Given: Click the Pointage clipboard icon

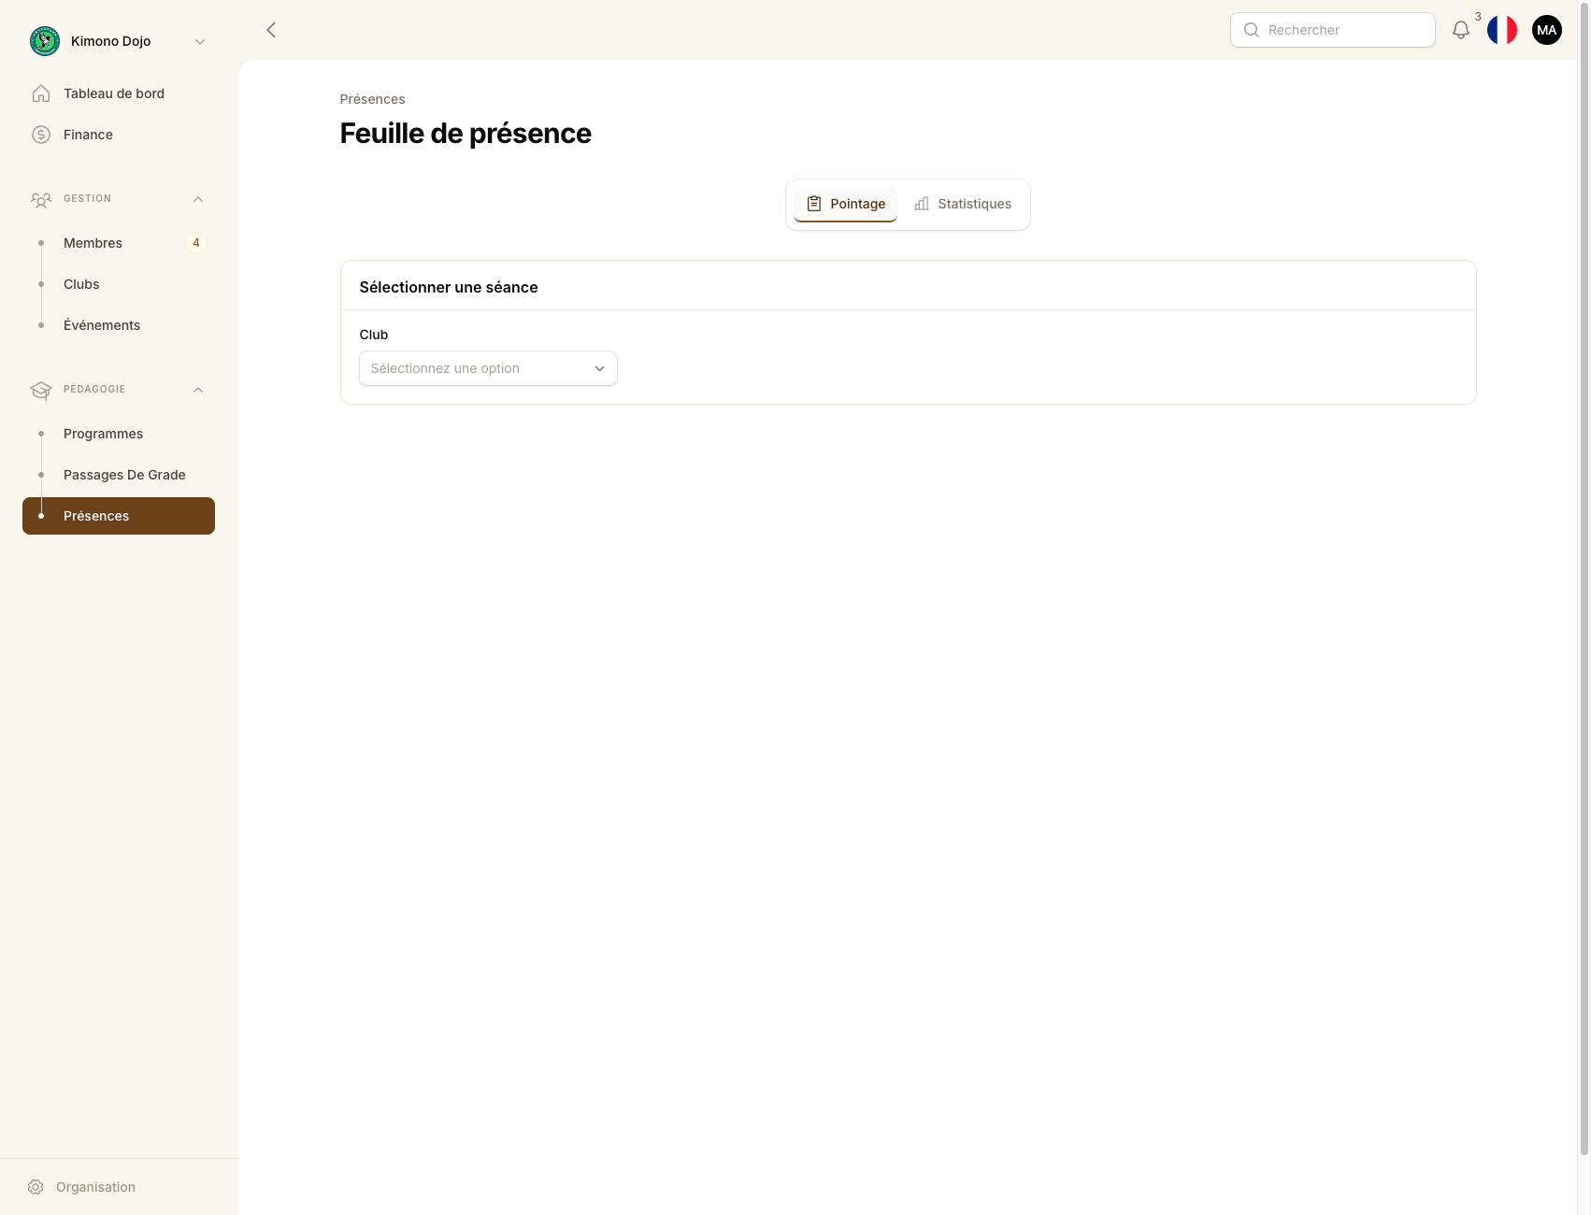Looking at the screenshot, I should [x=814, y=203].
